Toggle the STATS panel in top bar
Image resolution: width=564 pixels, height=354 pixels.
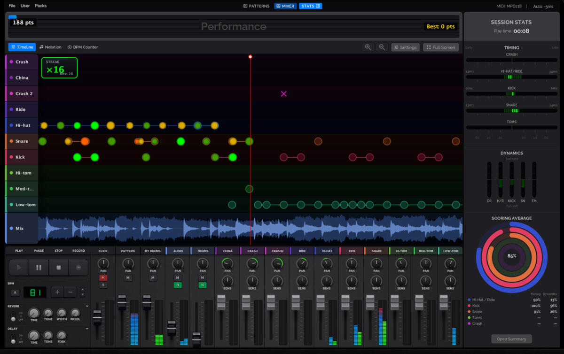(310, 6)
